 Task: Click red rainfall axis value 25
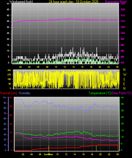[x=11, y=106]
